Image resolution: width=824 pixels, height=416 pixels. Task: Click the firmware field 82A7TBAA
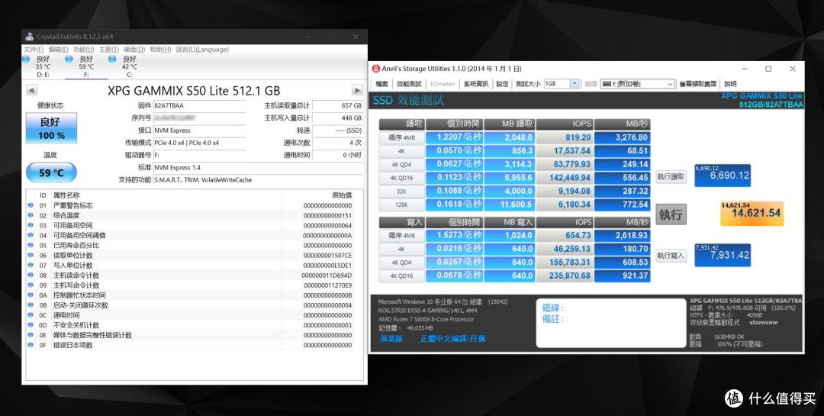click(x=199, y=105)
